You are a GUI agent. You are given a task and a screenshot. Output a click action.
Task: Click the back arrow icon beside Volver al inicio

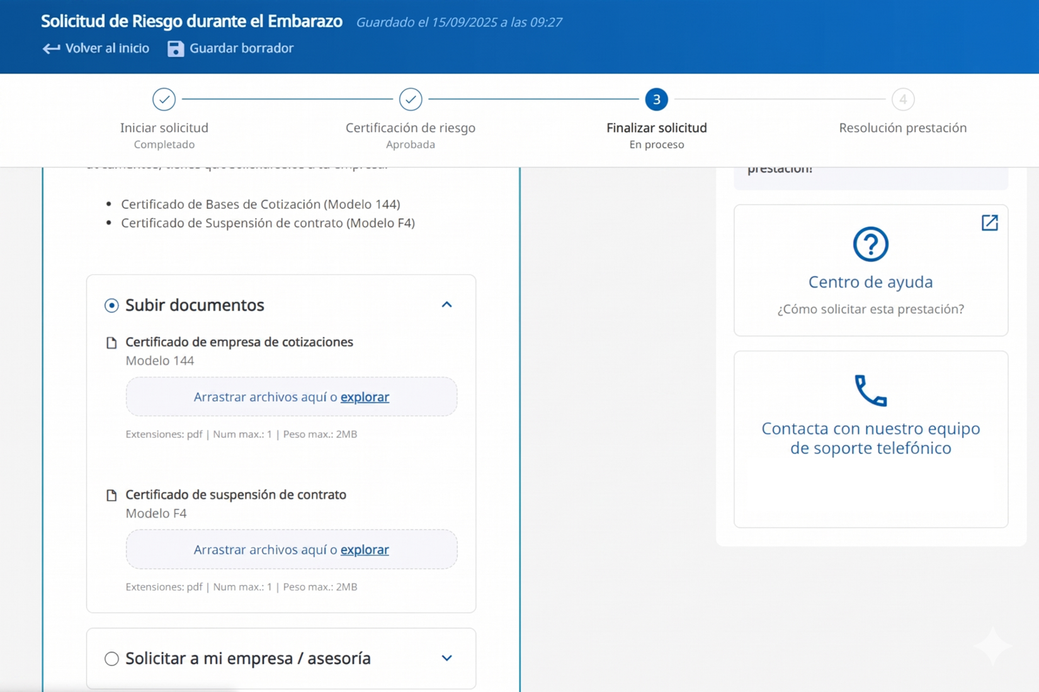click(51, 48)
